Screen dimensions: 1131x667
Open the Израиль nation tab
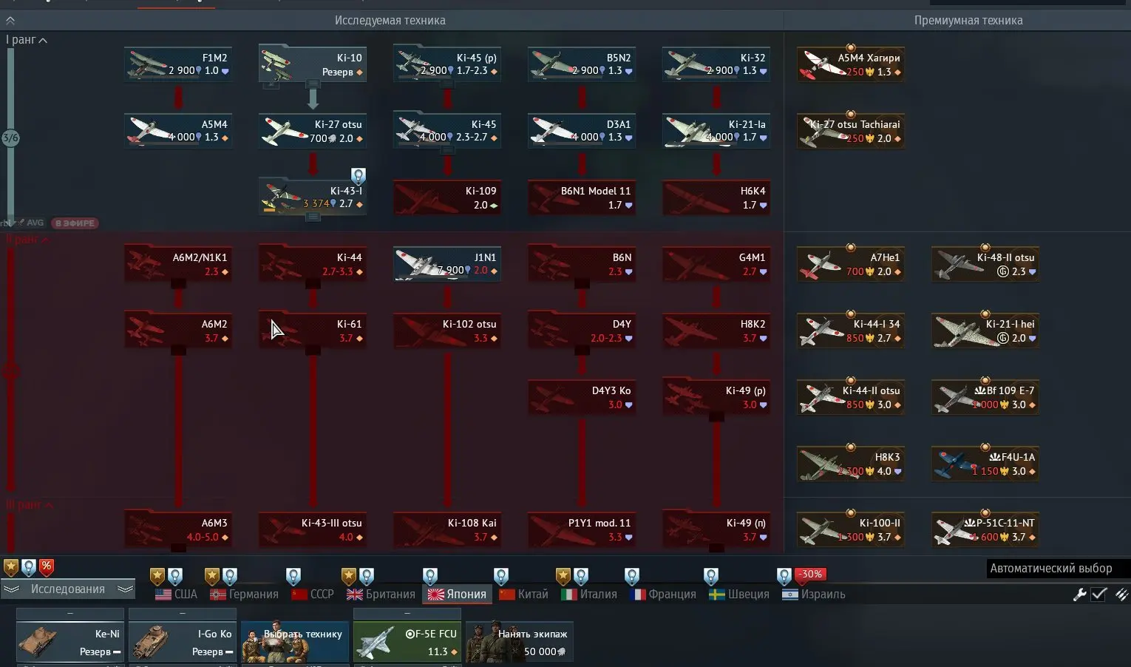(814, 595)
